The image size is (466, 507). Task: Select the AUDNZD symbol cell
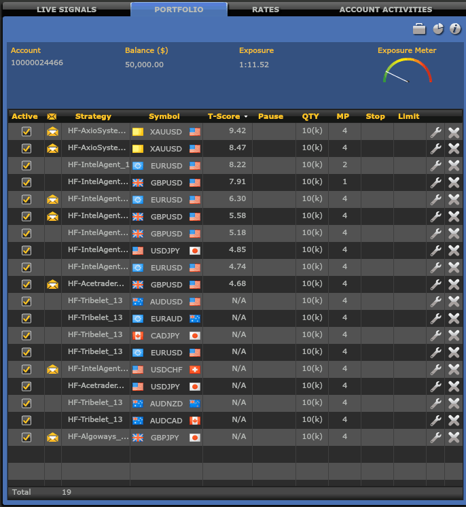(166, 404)
